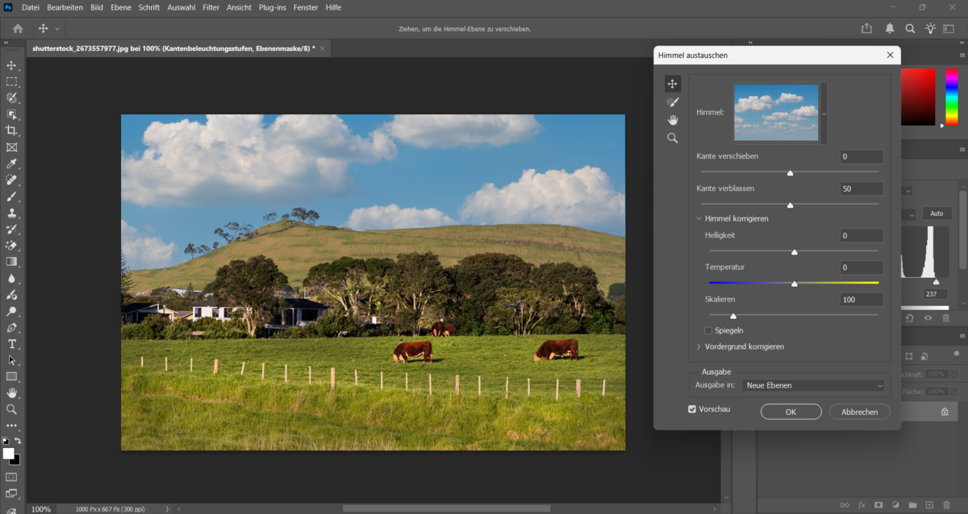Activate the Hand tool in the Sky dialog

coord(673,119)
